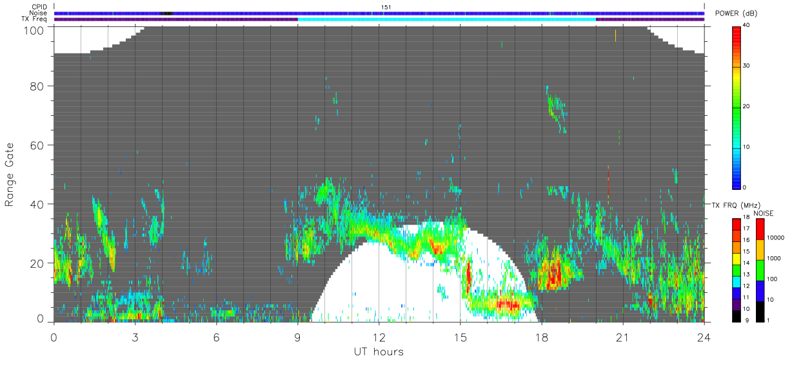Click the 15 tick on the UT hours axis
The image size is (792, 365).
pos(460,337)
